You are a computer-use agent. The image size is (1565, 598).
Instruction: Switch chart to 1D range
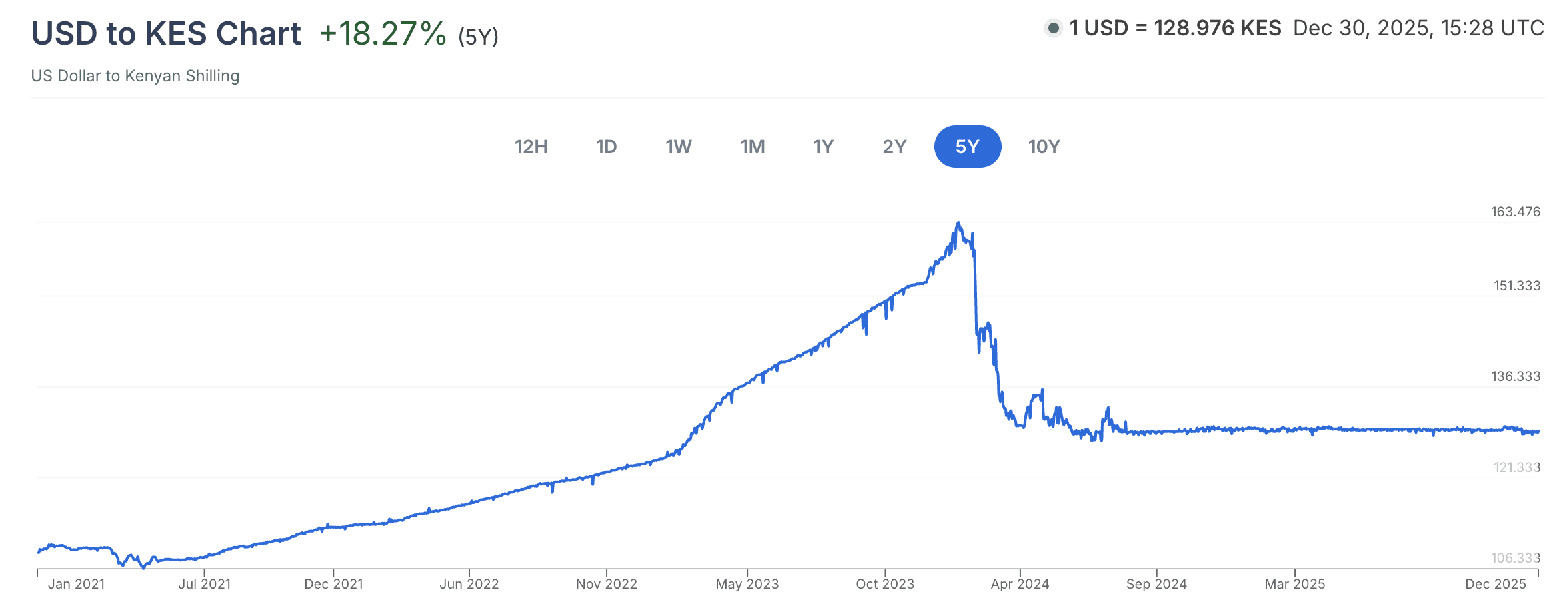click(606, 147)
